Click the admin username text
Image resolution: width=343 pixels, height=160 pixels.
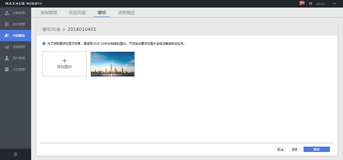pyautogui.click(x=320, y=4)
